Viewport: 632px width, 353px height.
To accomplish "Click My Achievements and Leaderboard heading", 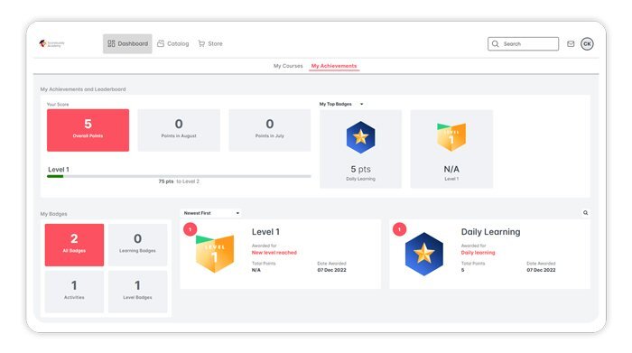I will (x=83, y=89).
